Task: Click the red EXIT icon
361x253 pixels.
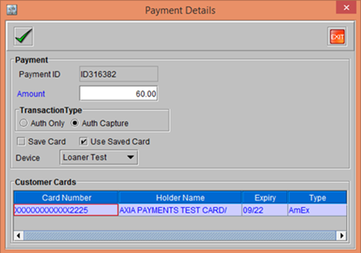Action: (337, 36)
